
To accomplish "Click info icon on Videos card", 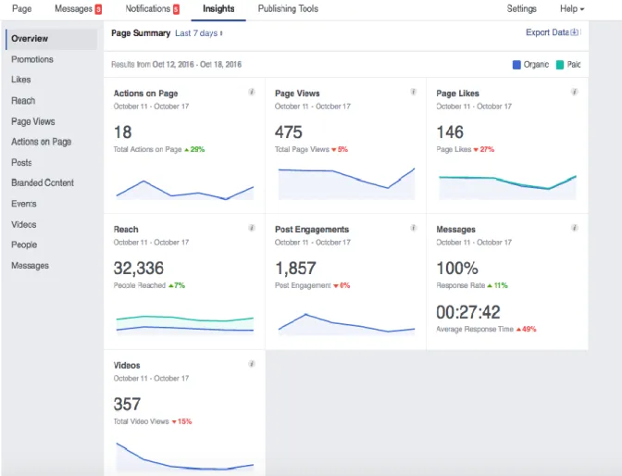I will tap(252, 364).
